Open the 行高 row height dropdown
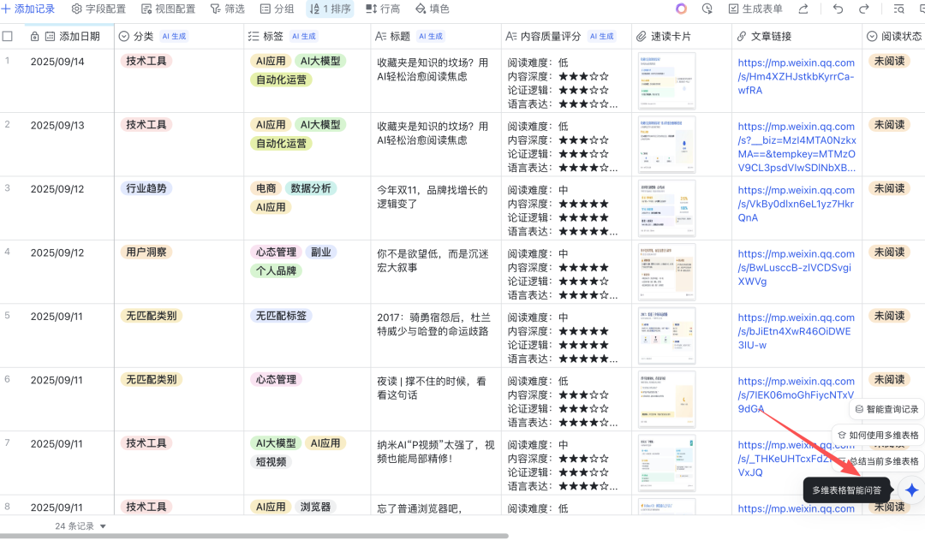This screenshot has width=925, height=540. [x=382, y=9]
